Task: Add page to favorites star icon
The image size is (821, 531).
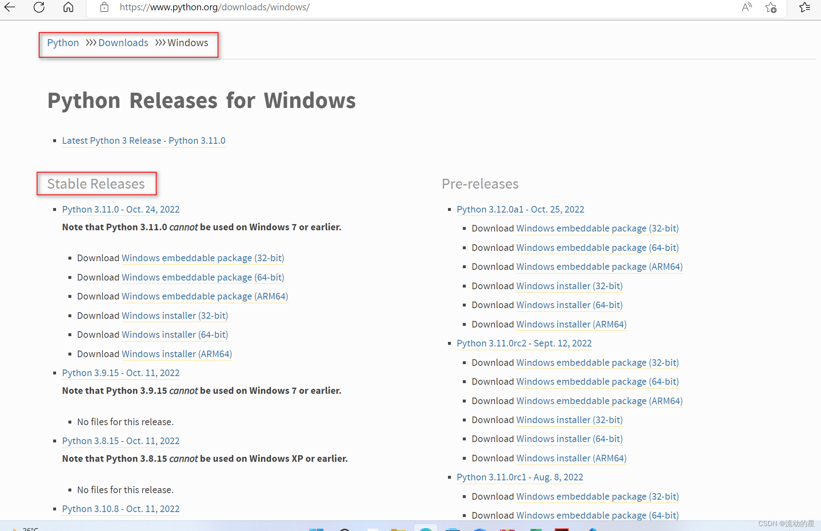Action: pyautogui.click(x=771, y=7)
